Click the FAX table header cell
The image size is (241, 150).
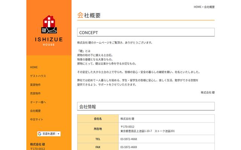point(98,147)
